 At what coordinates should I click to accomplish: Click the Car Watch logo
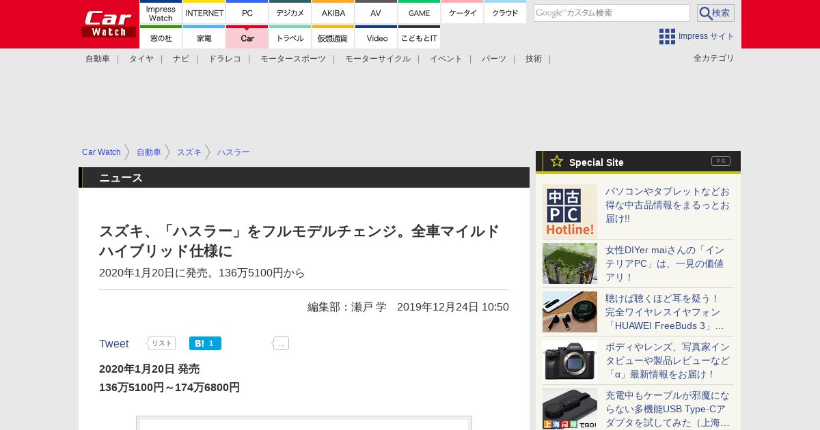[109, 24]
